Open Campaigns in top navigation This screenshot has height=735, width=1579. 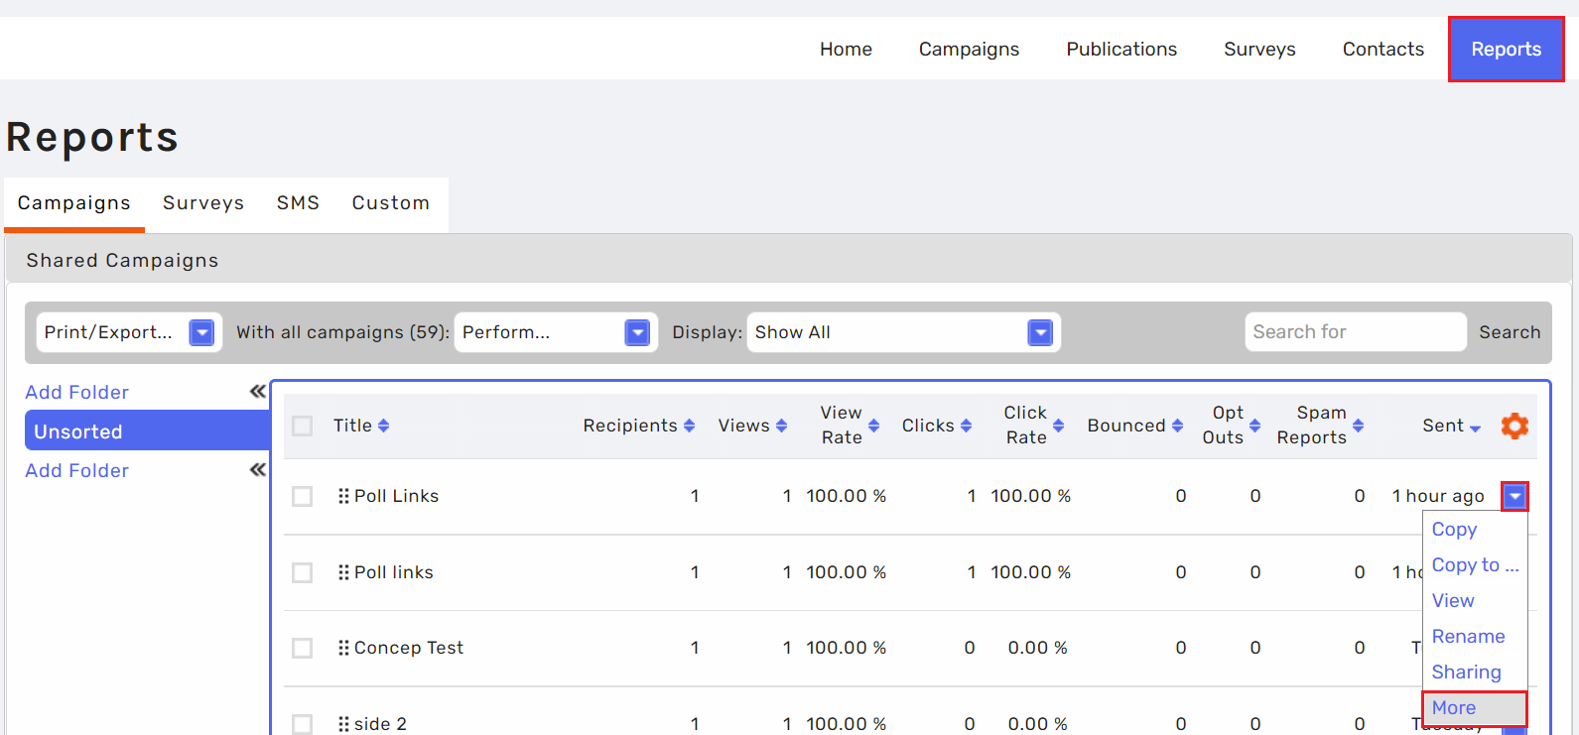click(x=969, y=49)
